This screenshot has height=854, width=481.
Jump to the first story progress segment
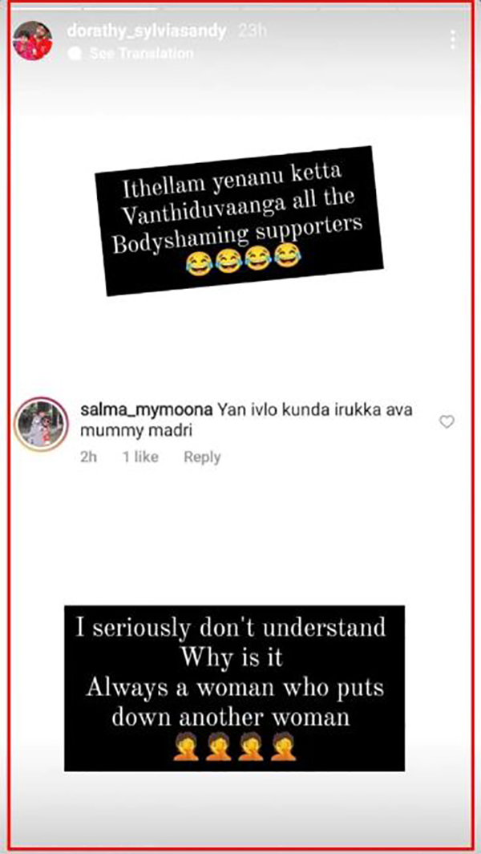pyautogui.click(x=45, y=8)
